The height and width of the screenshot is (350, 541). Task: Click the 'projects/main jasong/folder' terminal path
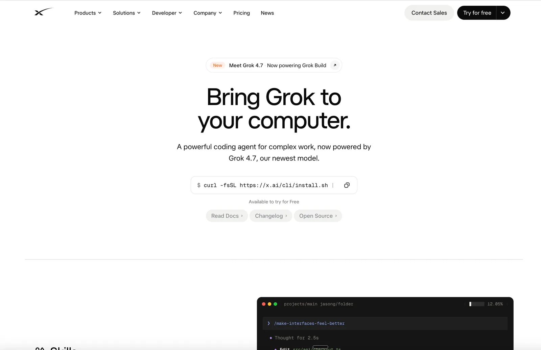[x=319, y=304]
